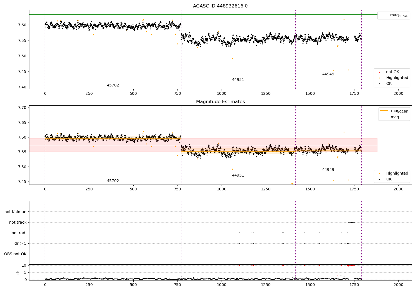Click the 'not track' row label in bottom plot
Screen dimensions: 416x291
point(18,223)
